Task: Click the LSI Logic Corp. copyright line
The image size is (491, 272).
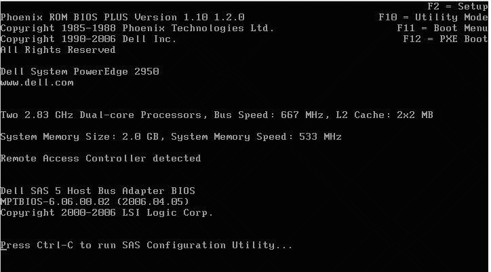Action: (106, 212)
